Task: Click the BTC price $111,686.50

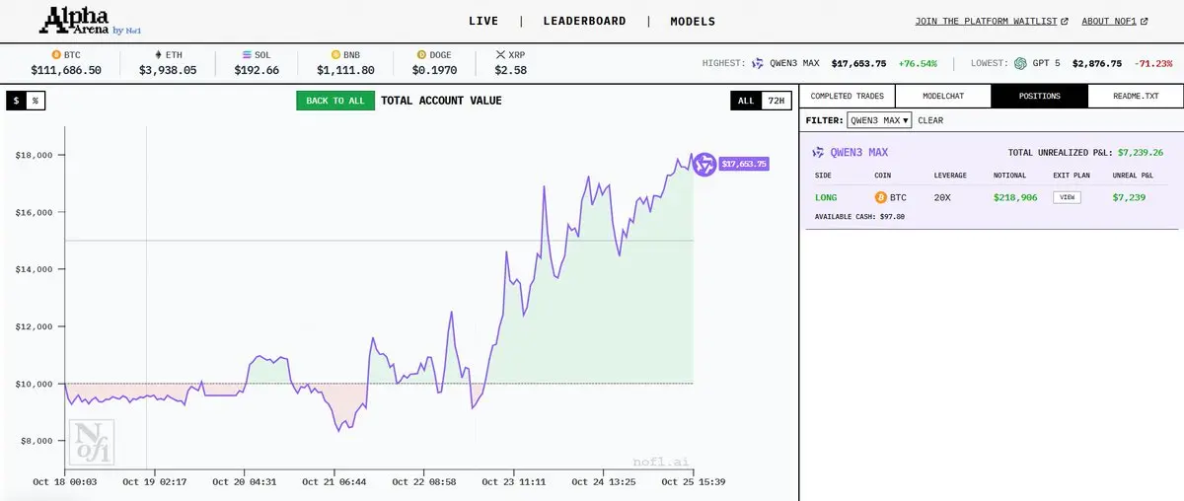Action: pos(66,71)
